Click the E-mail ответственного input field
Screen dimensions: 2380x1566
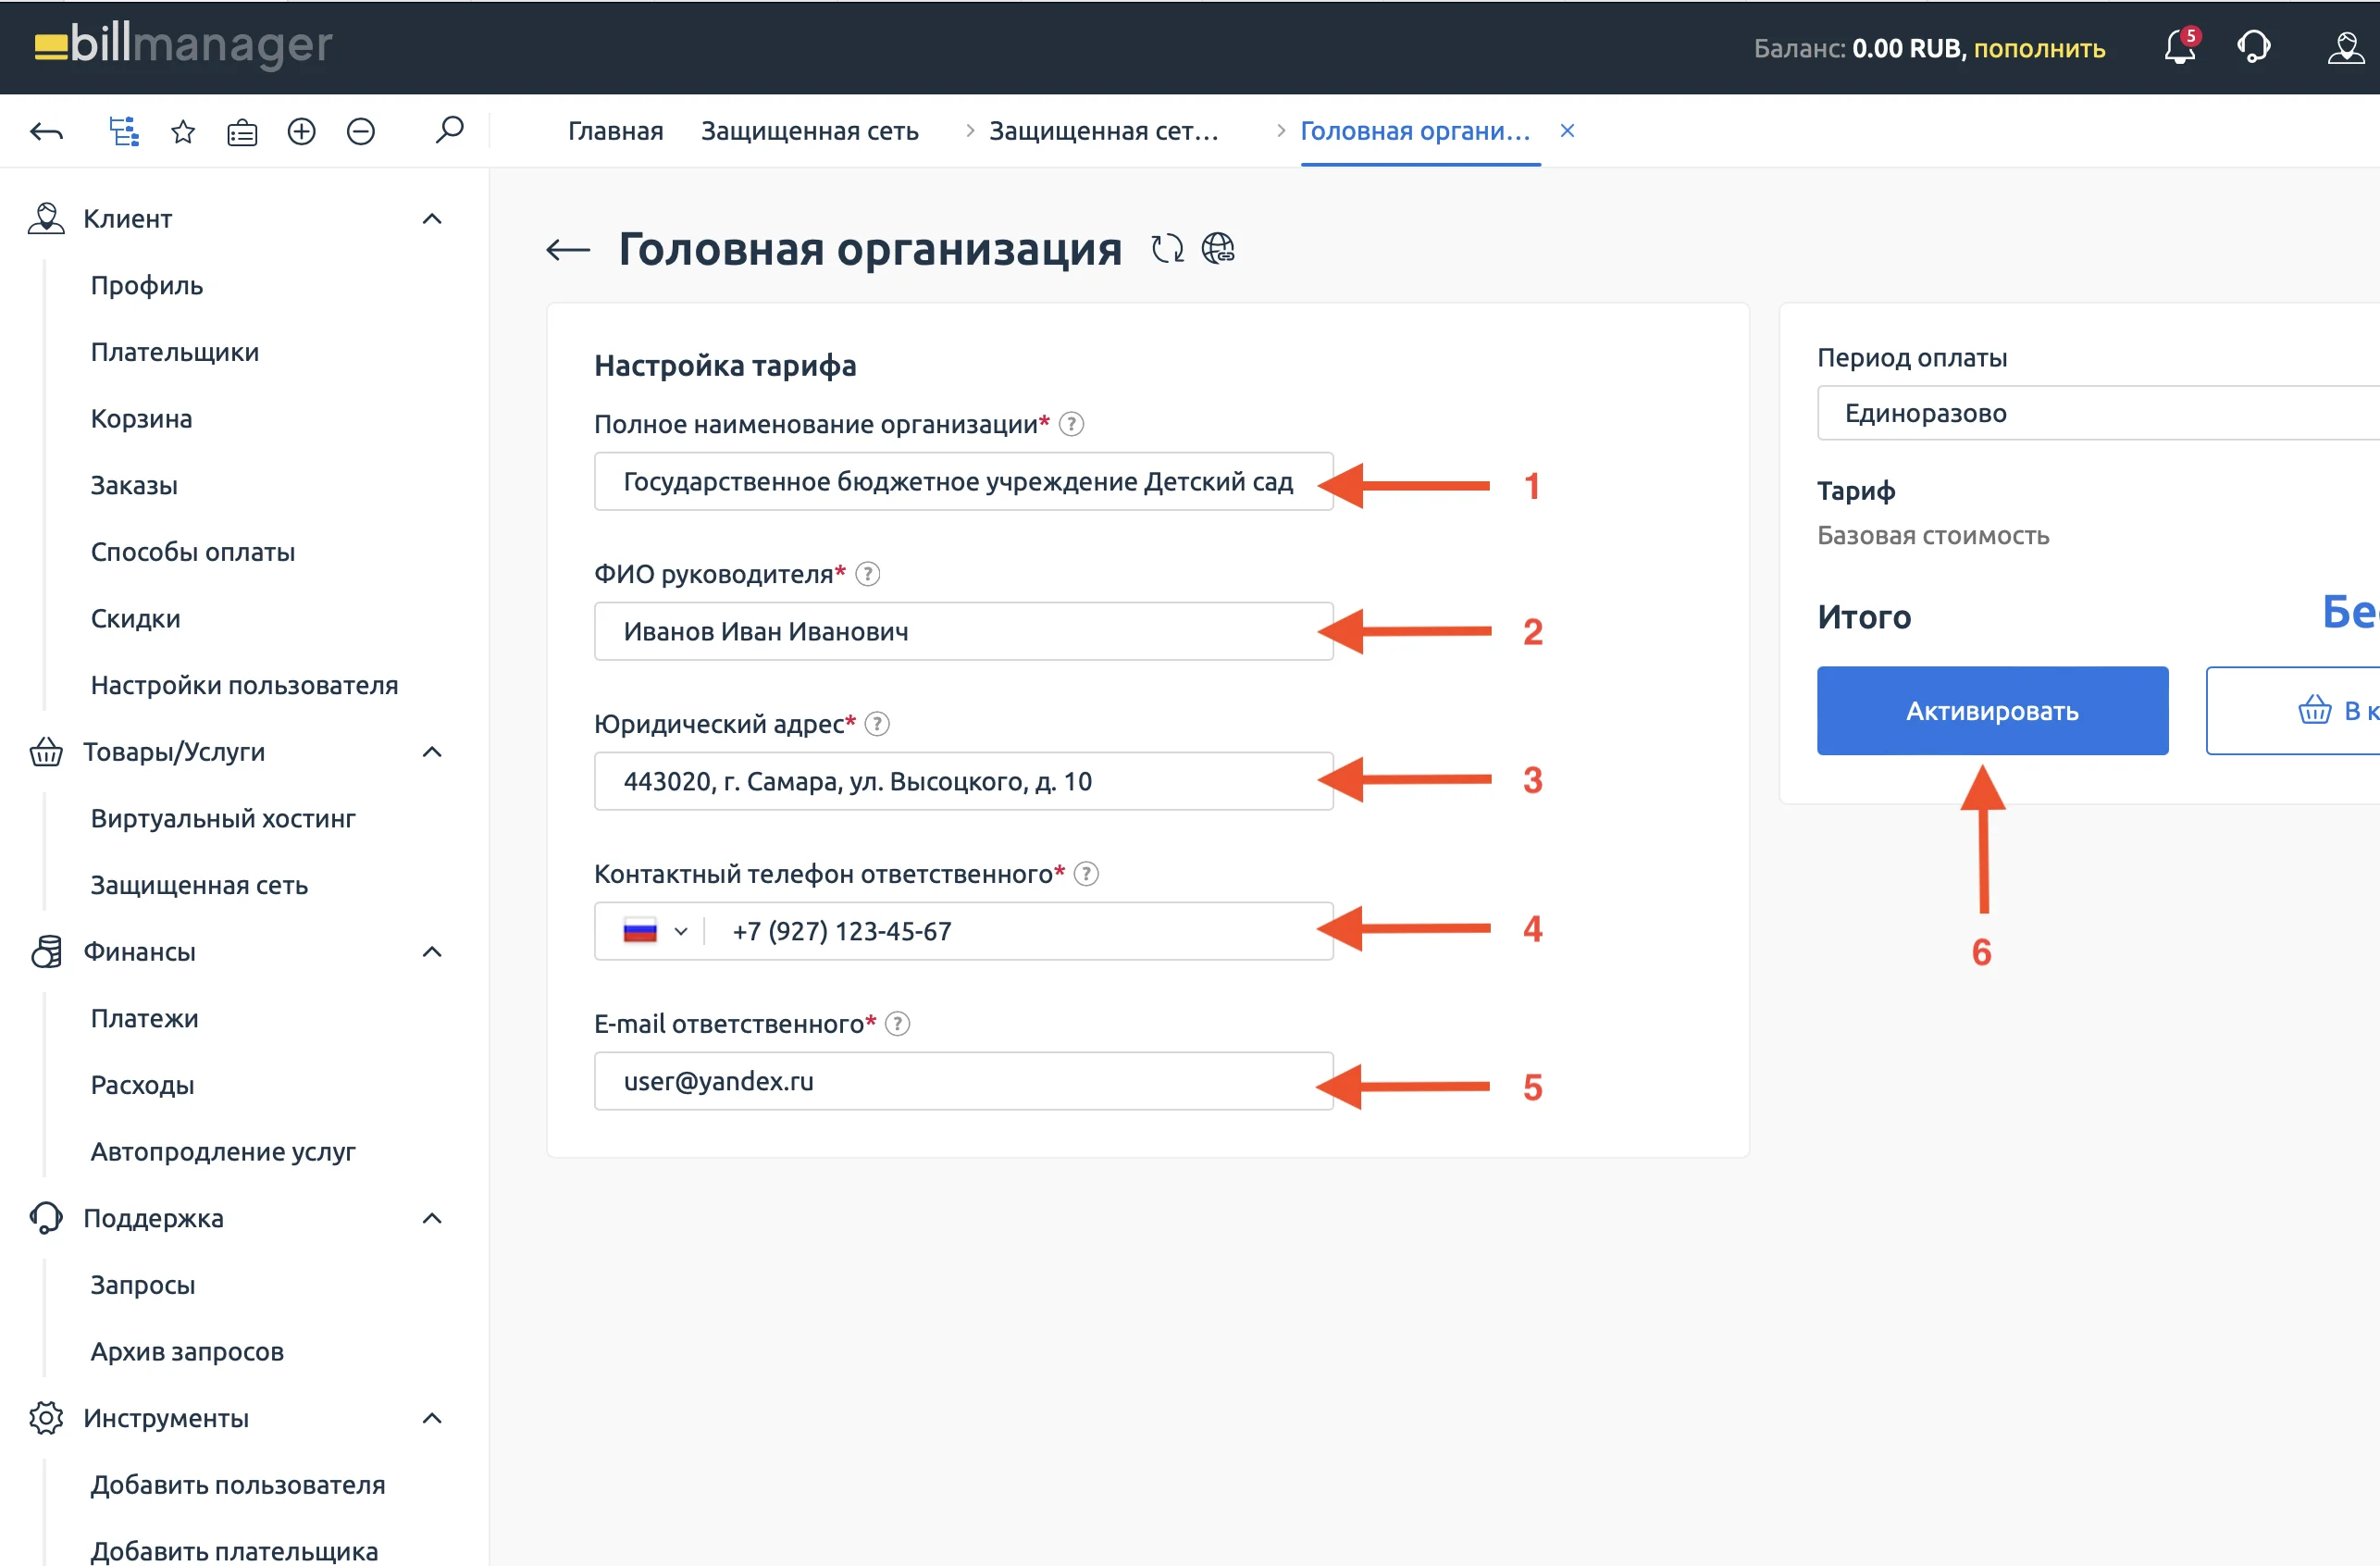click(x=963, y=1082)
